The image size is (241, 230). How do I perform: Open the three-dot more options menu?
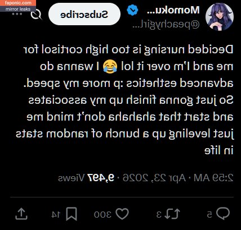click(x=17, y=14)
